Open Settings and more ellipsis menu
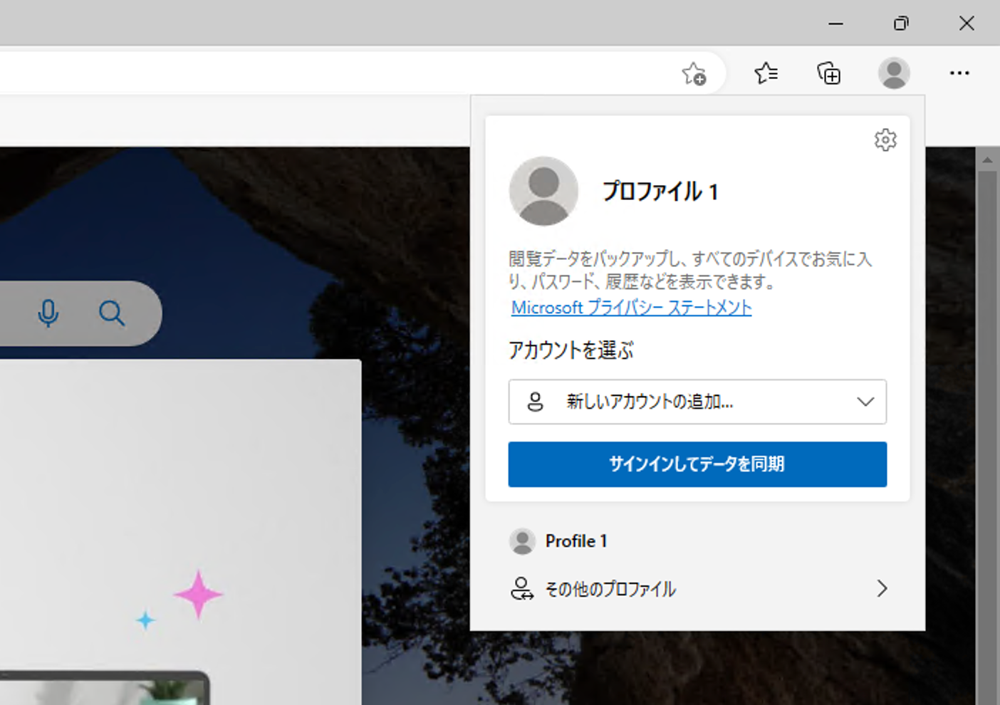This screenshot has width=1000, height=705. pos(959,73)
